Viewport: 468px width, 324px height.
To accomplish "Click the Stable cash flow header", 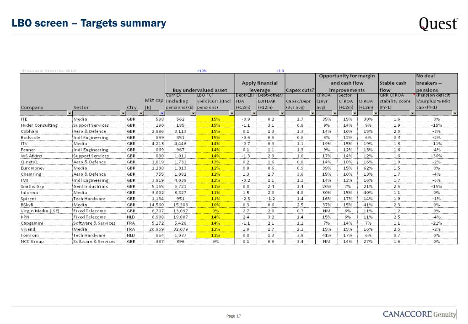I will coord(393,86).
